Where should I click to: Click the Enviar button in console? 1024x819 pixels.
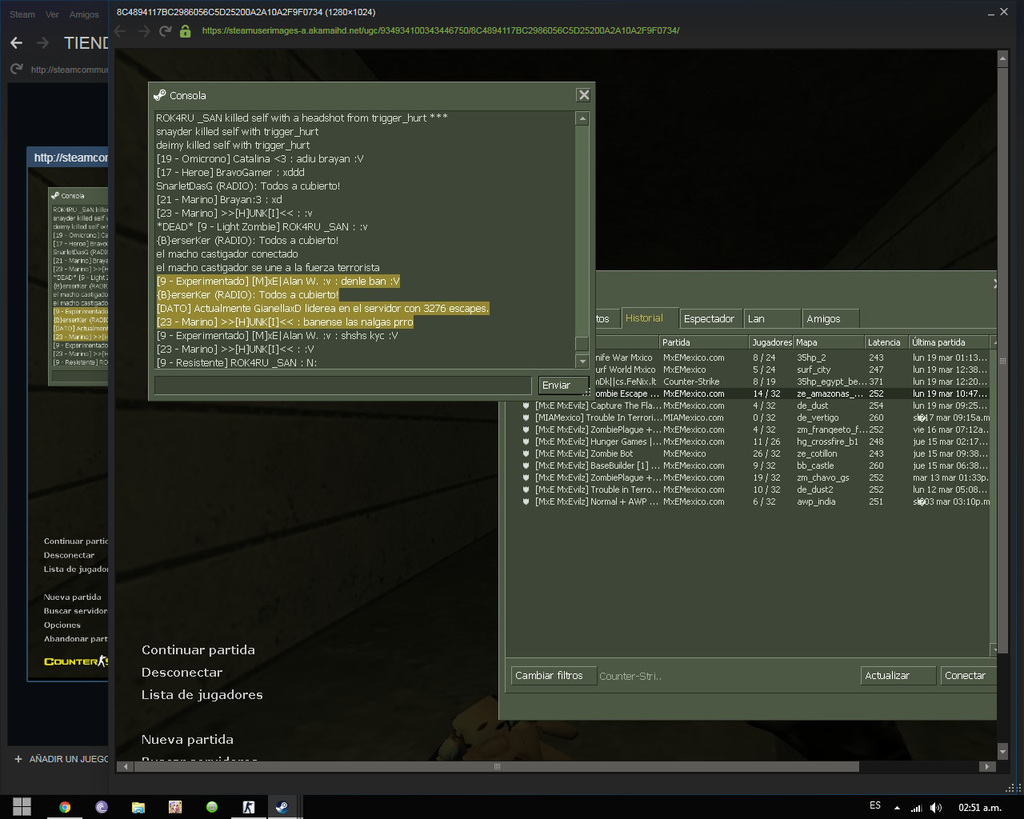tap(562, 385)
